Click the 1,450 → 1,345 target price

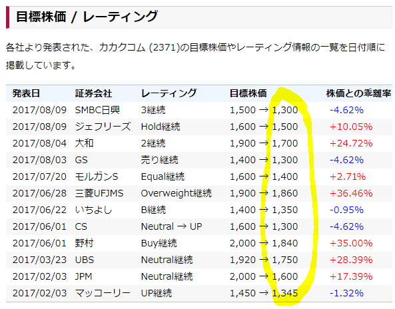(264, 293)
